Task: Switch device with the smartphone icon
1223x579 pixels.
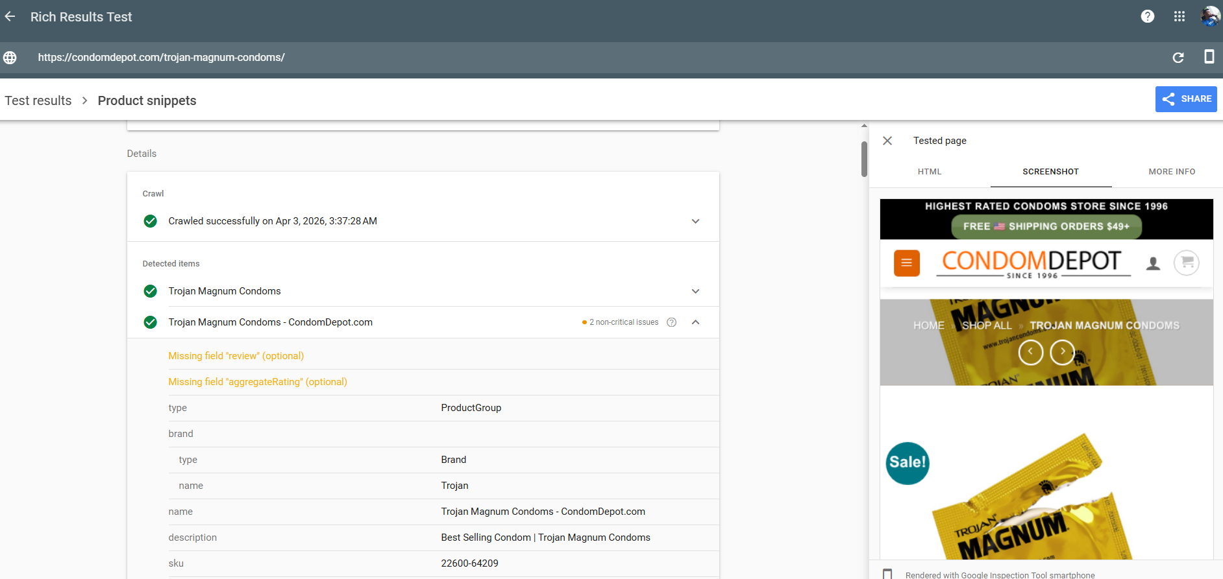Action: click(x=1209, y=57)
